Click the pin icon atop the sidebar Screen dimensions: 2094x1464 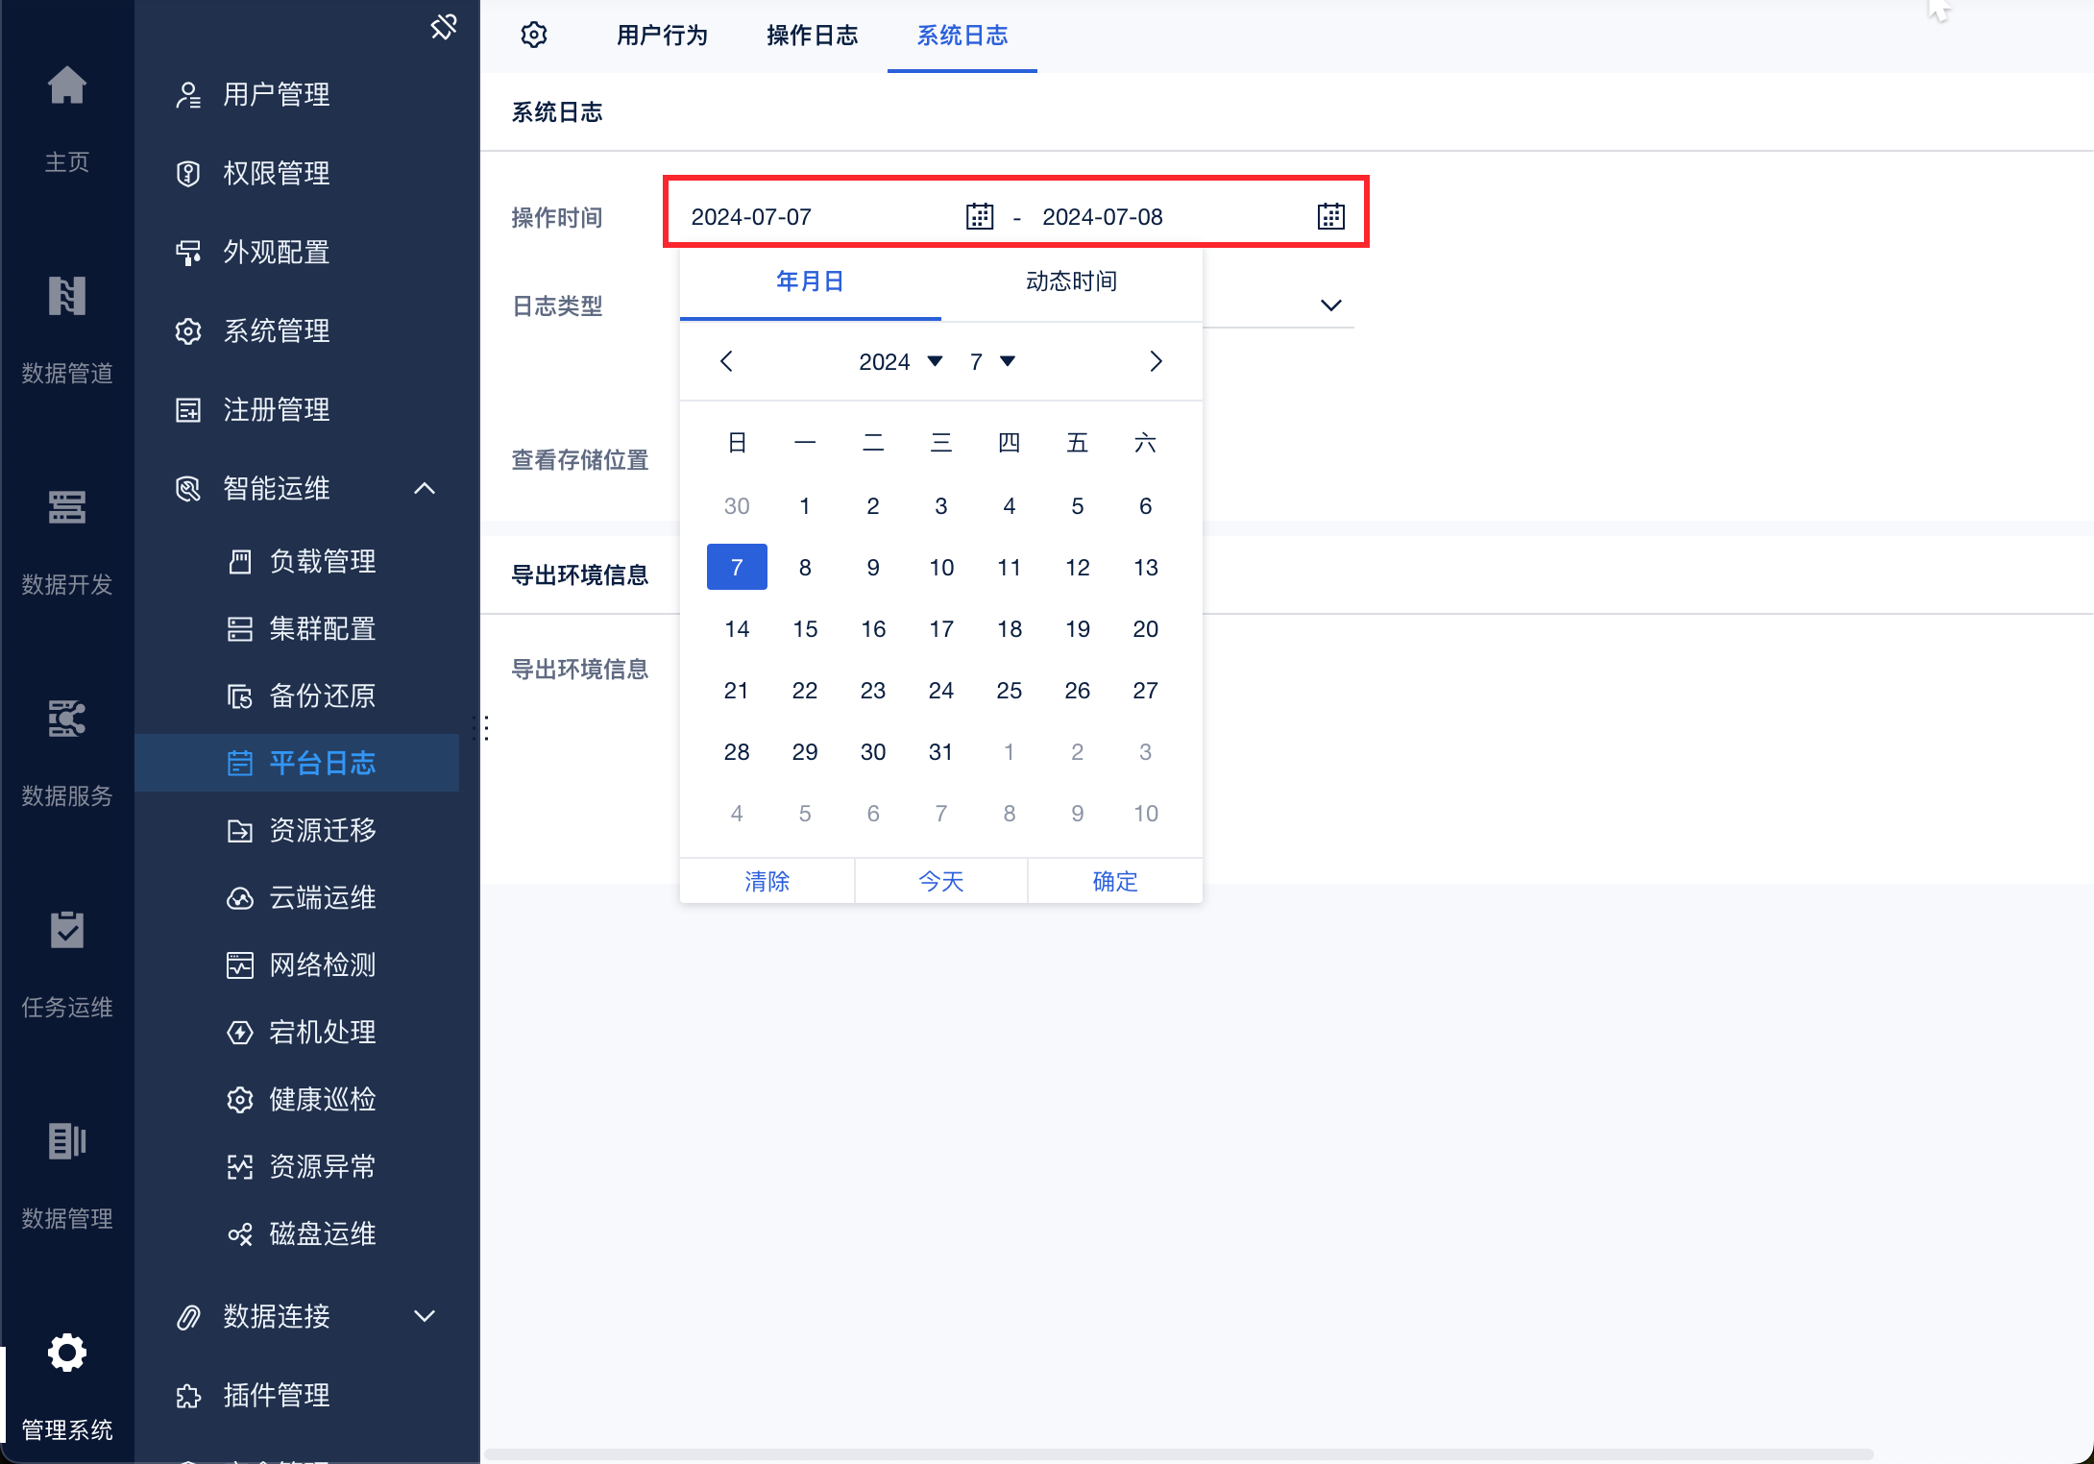443,27
